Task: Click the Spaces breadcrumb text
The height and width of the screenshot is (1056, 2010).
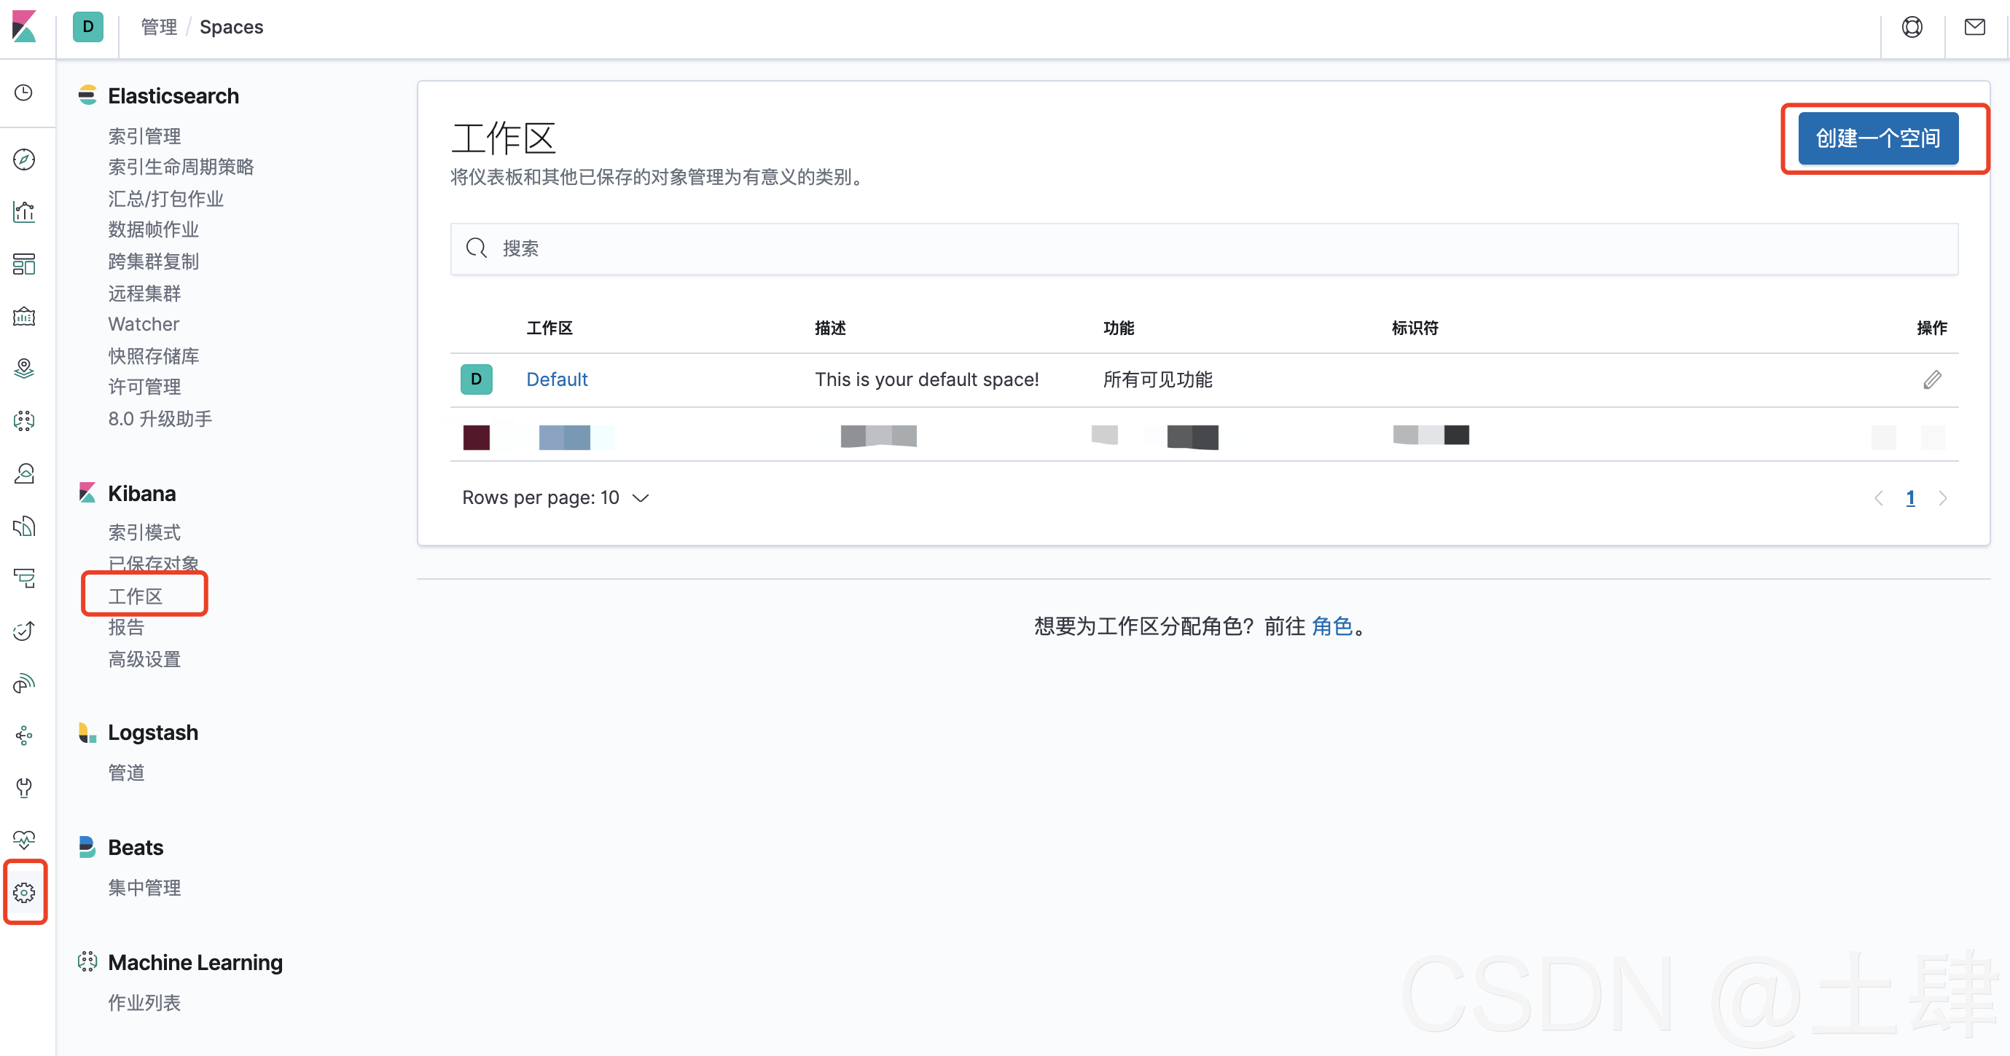Action: point(231,27)
